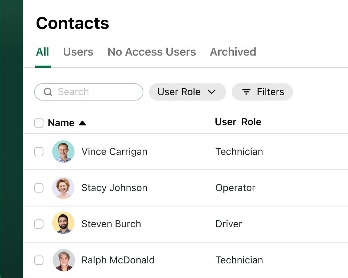Switch to the Users tab

point(78,52)
